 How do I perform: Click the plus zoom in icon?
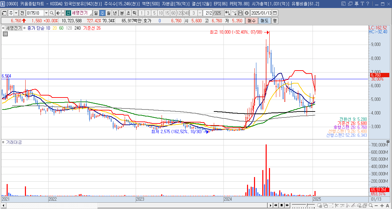click(x=382, y=205)
